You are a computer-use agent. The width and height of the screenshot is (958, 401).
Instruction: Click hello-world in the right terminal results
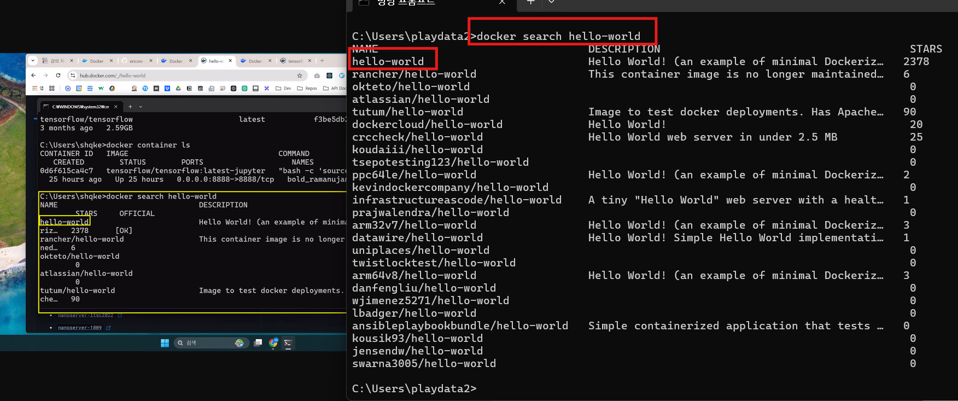point(388,61)
